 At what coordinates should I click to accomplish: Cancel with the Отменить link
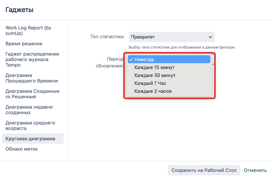pyautogui.click(x=255, y=170)
